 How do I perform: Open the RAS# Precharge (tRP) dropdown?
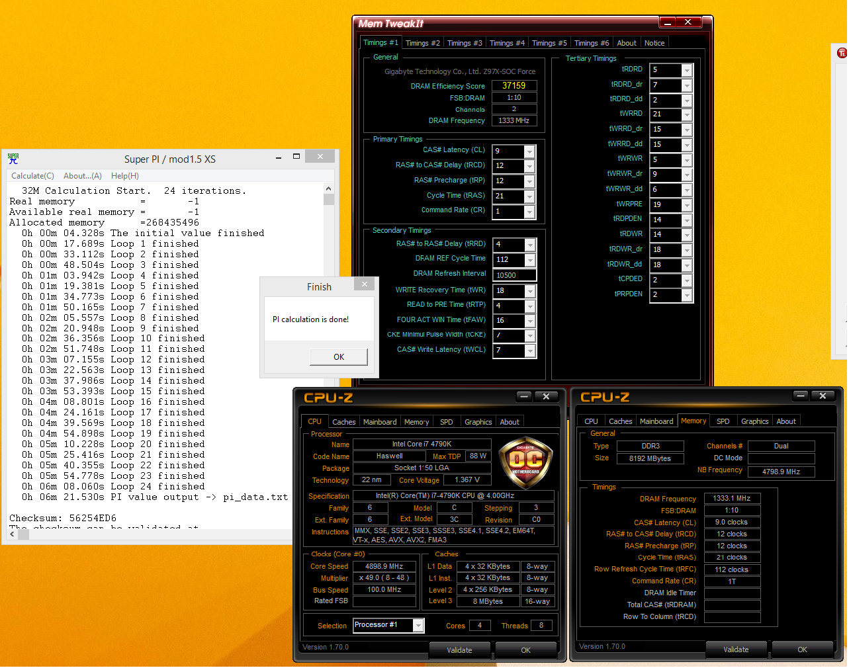[x=529, y=182]
